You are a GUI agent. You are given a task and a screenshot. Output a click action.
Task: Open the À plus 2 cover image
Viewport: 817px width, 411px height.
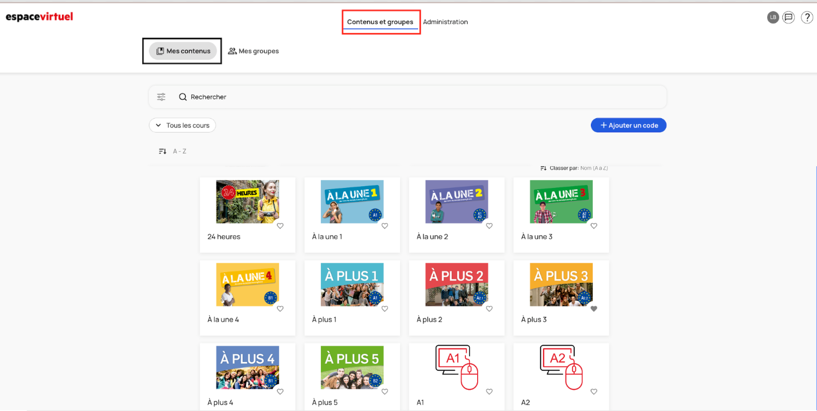(456, 284)
